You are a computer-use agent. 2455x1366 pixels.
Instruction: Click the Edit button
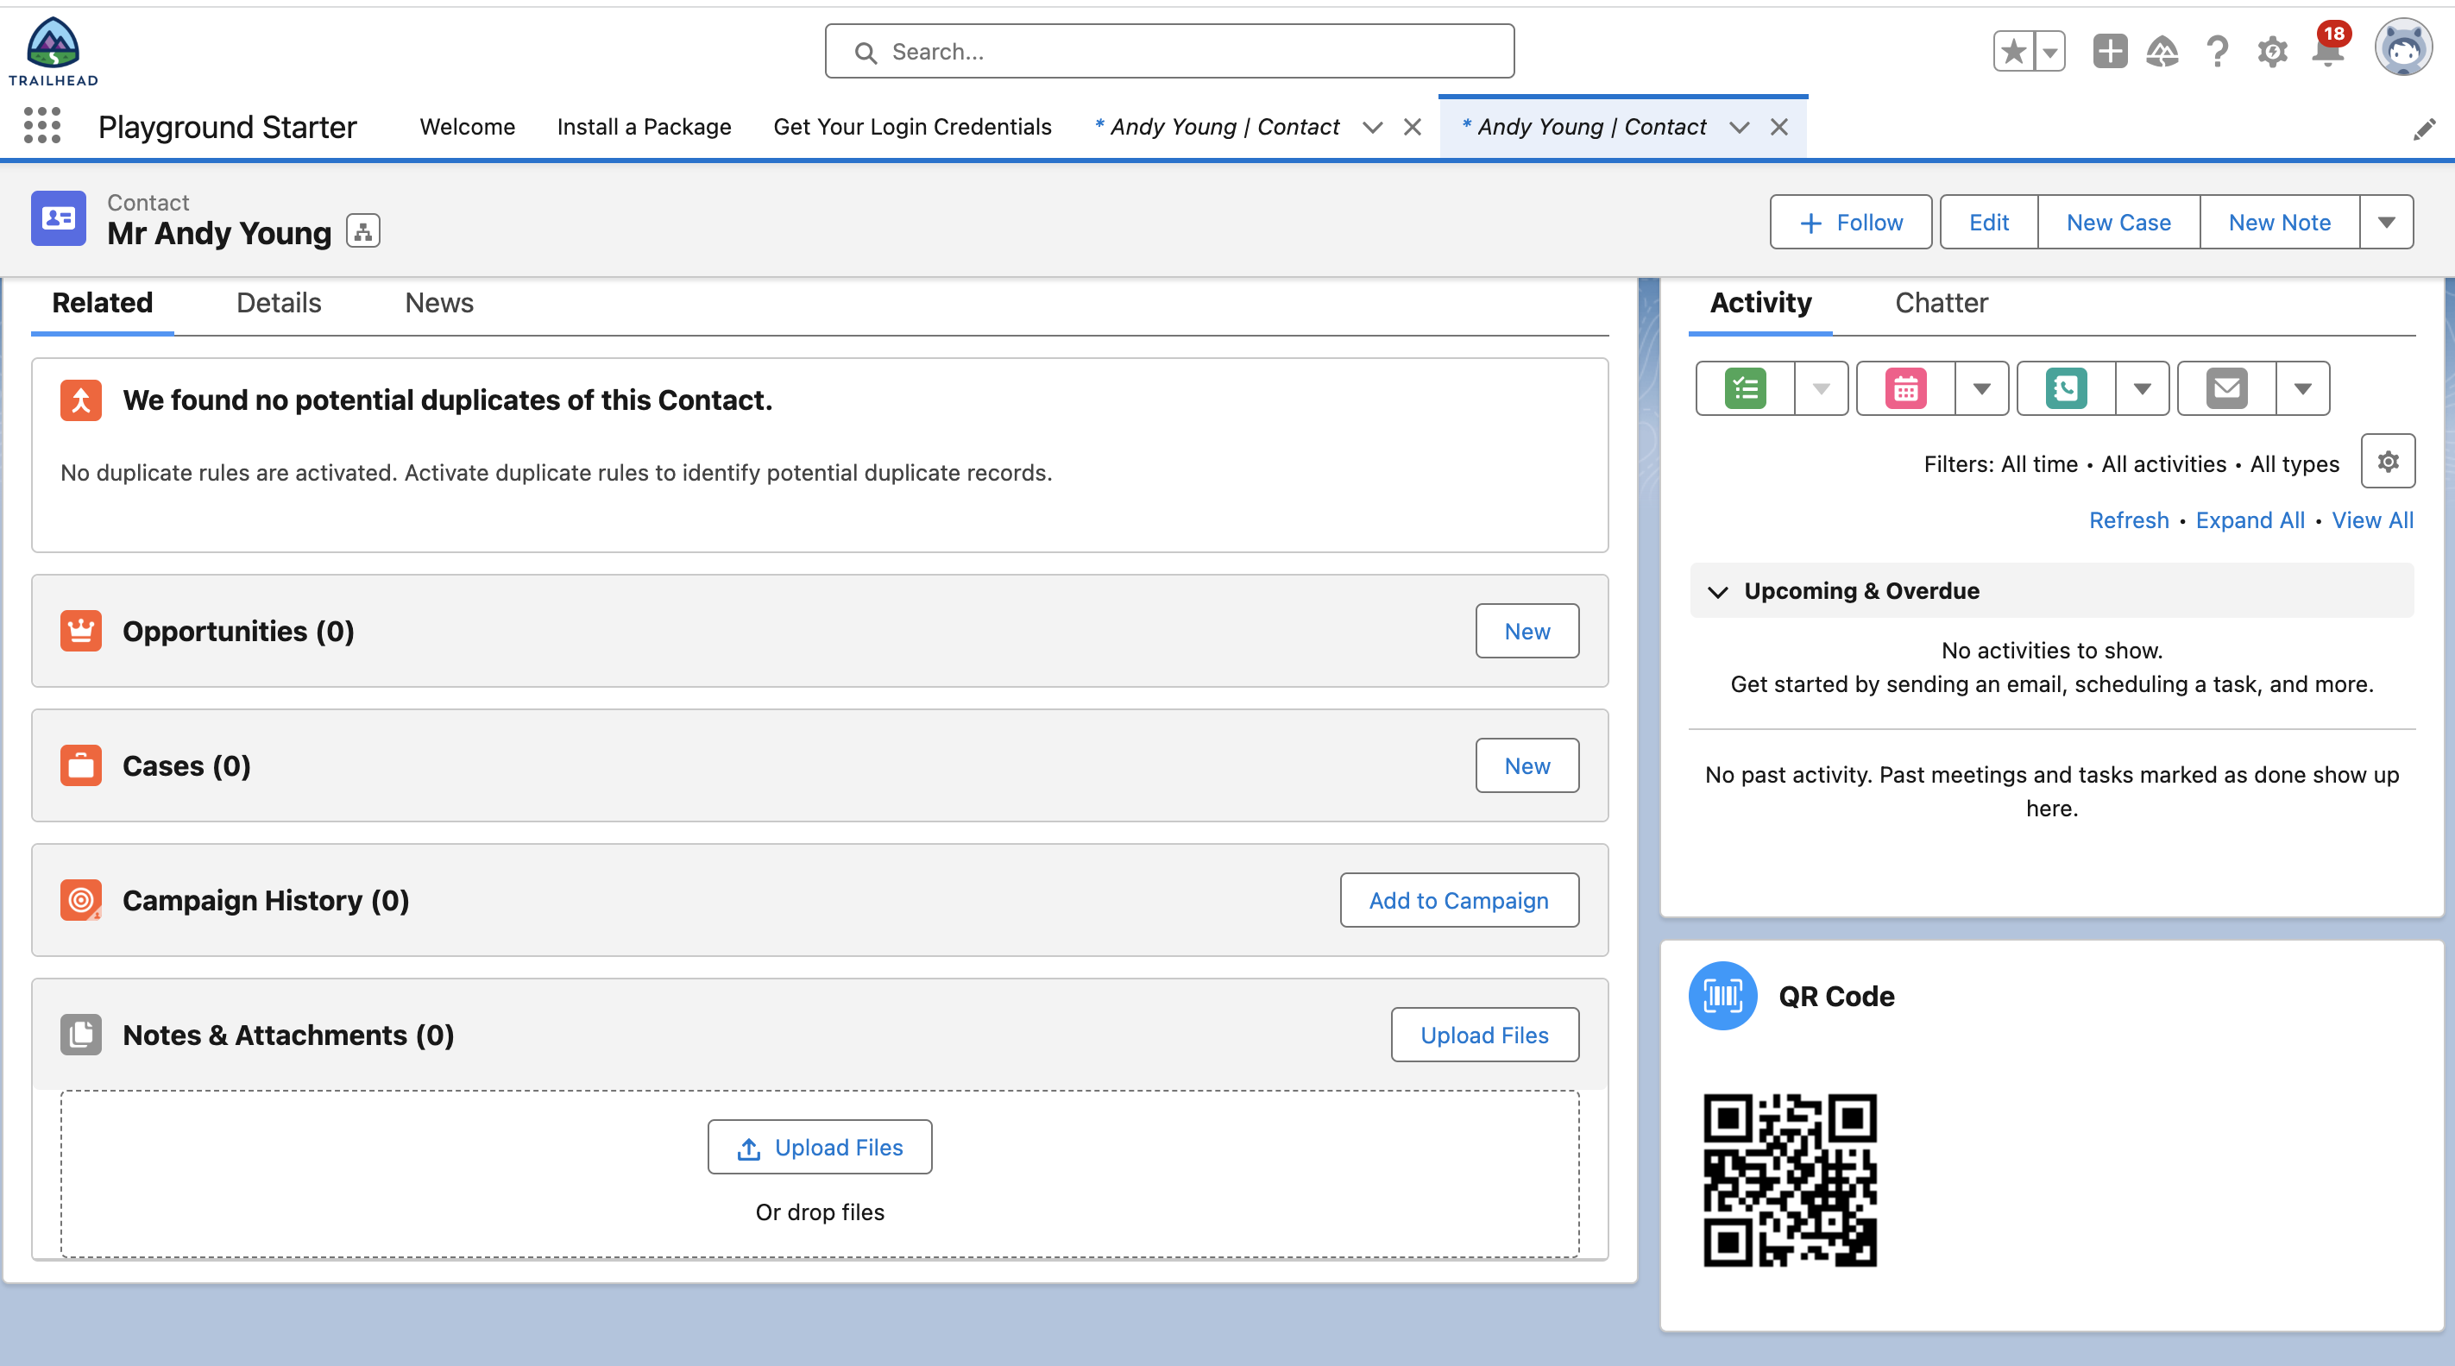tap(1989, 222)
